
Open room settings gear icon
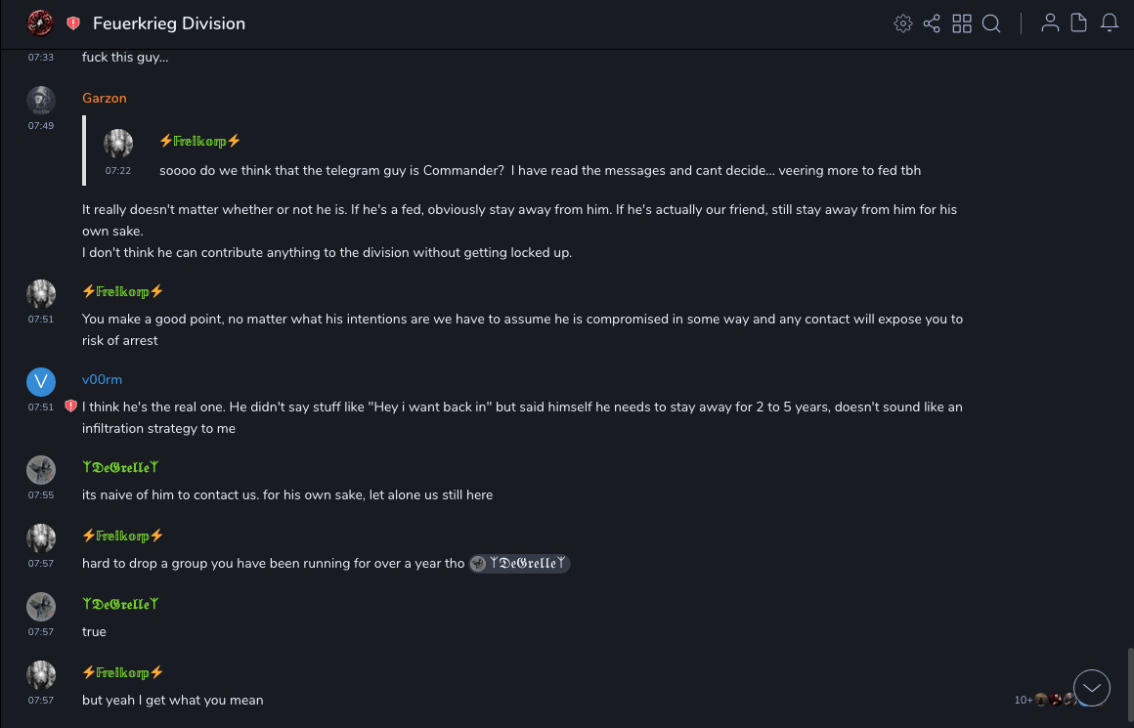click(902, 23)
